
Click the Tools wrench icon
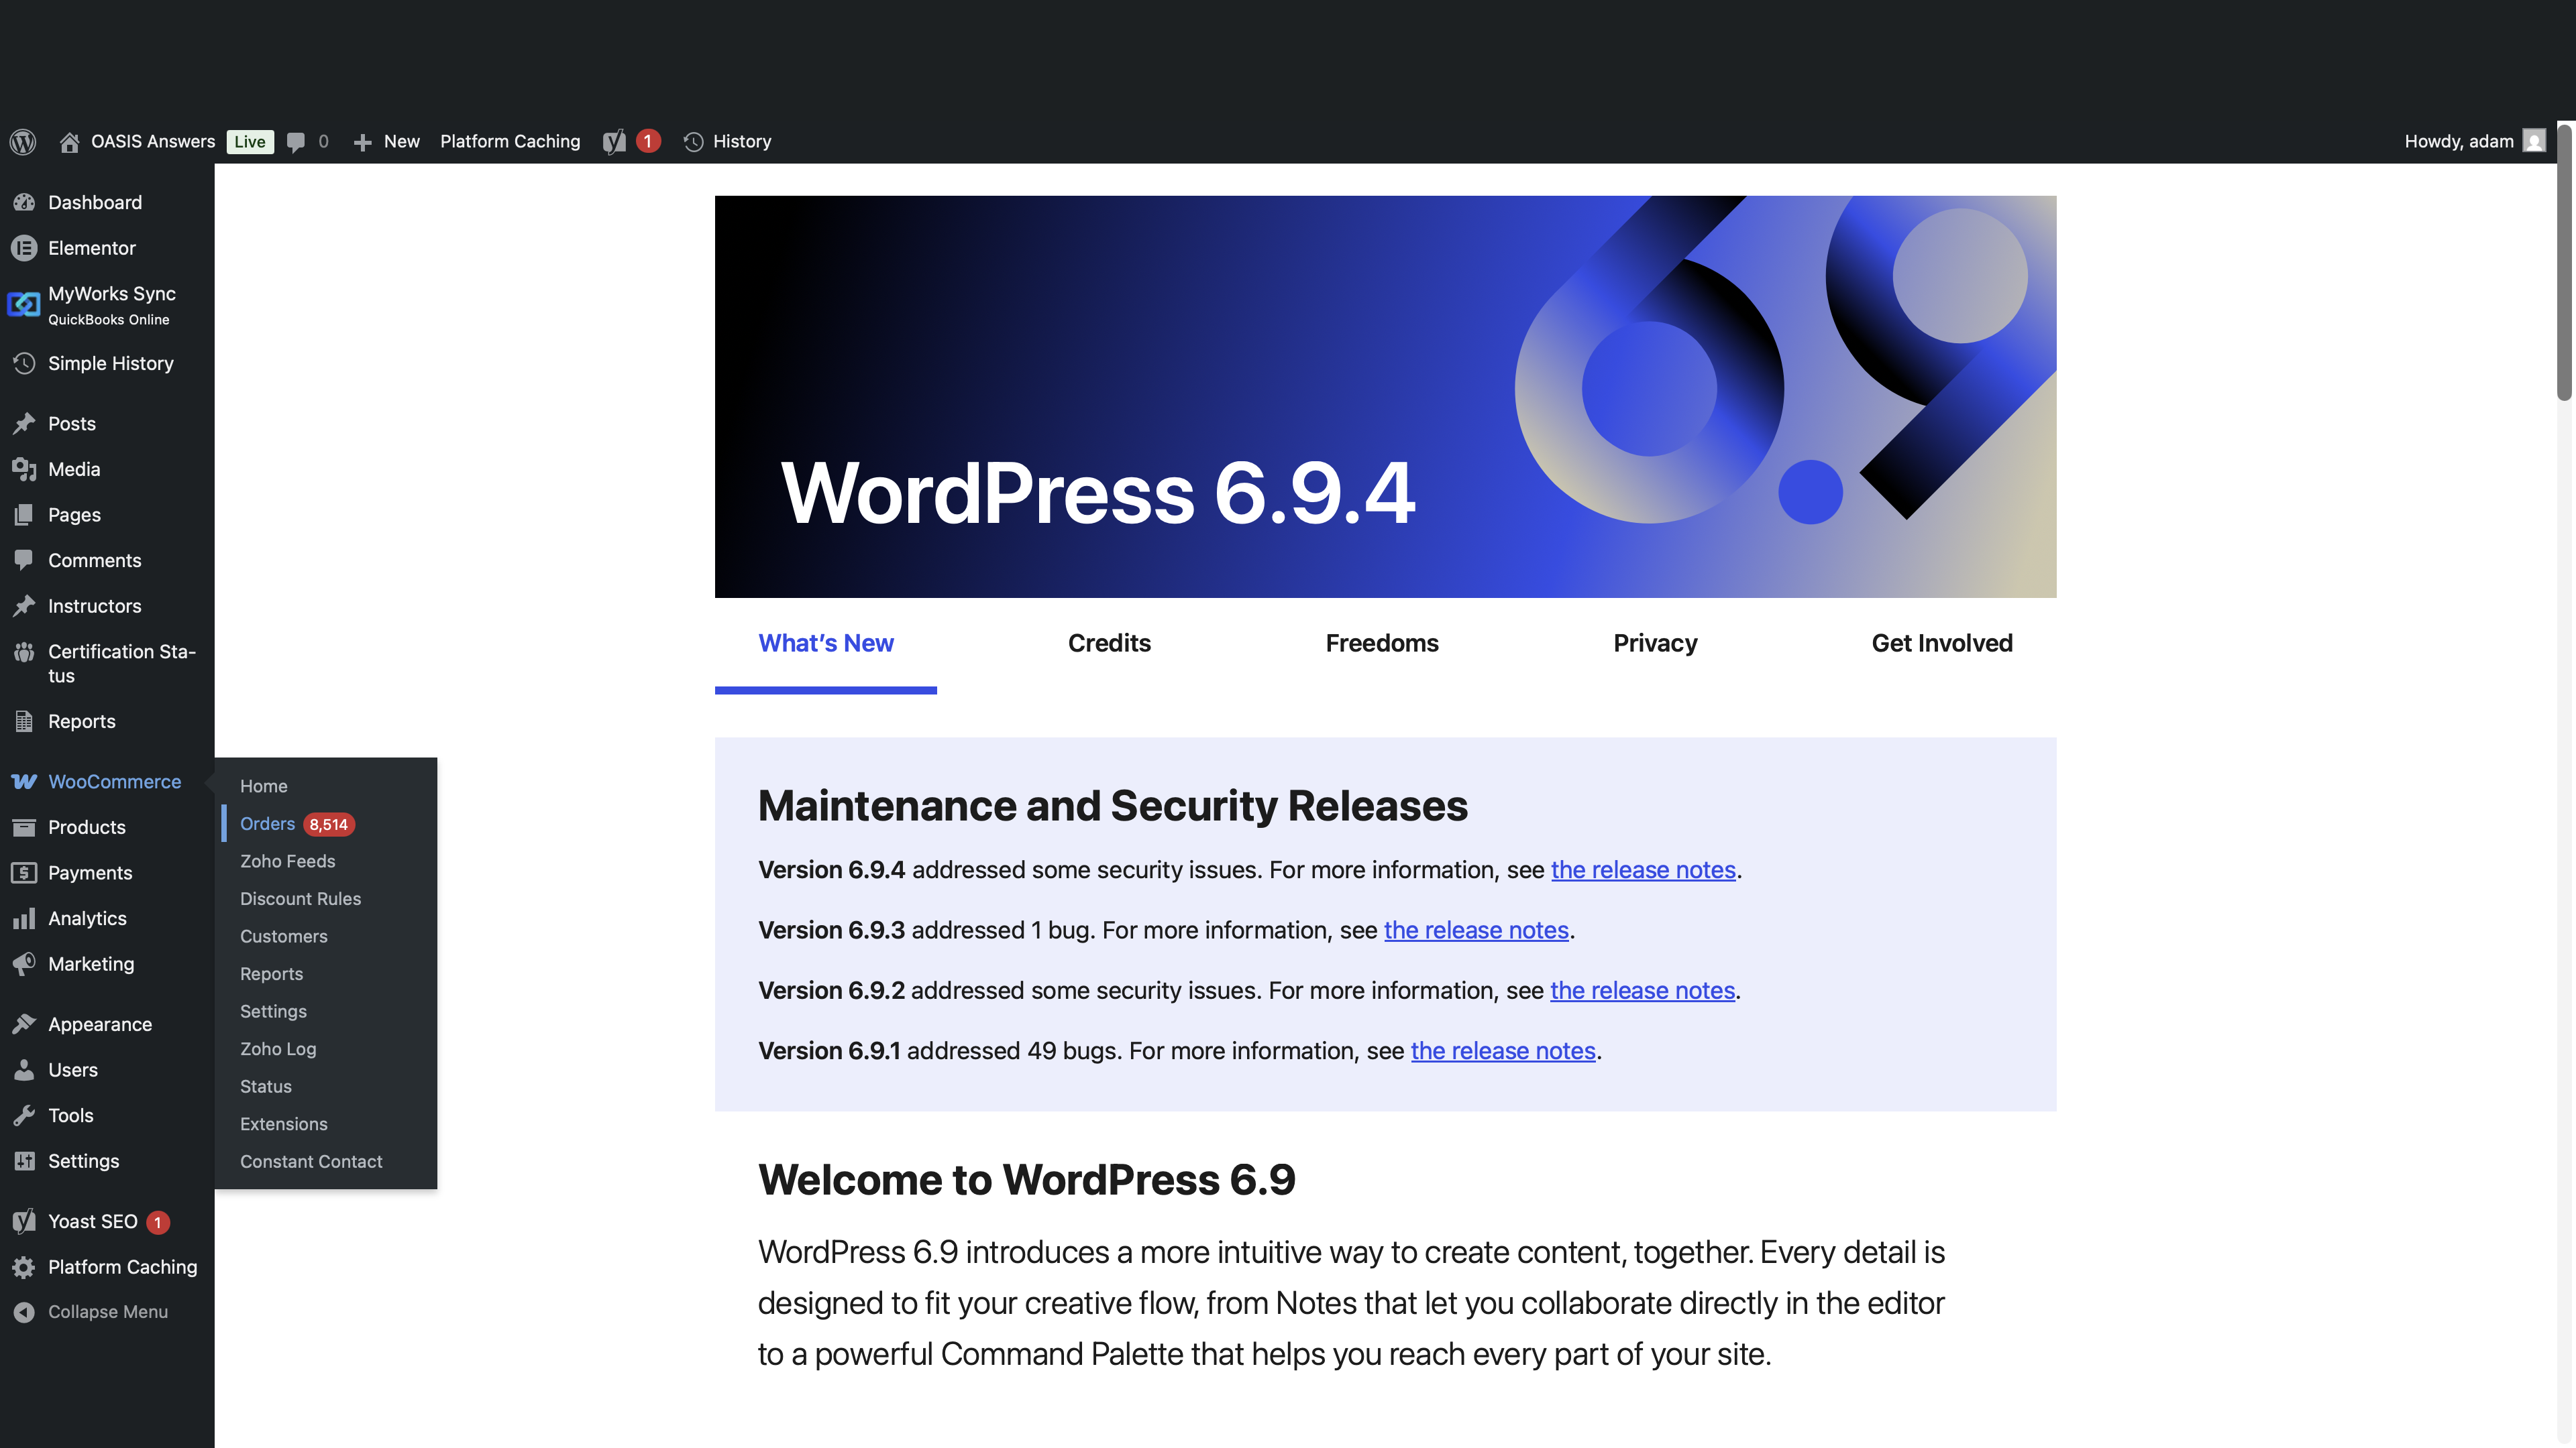tap(24, 1116)
